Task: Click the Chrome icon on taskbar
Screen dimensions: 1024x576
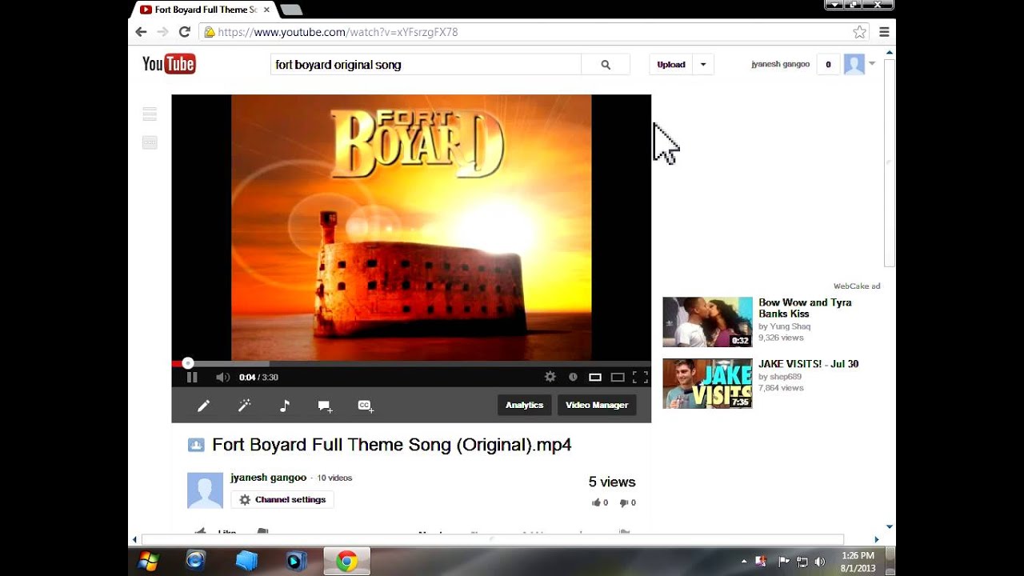Action: point(346,562)
